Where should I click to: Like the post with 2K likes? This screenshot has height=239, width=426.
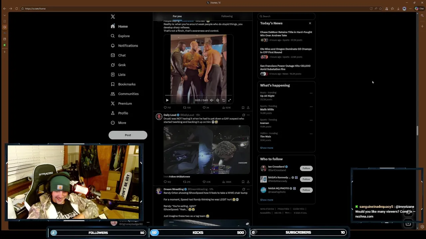pos(206,108)
